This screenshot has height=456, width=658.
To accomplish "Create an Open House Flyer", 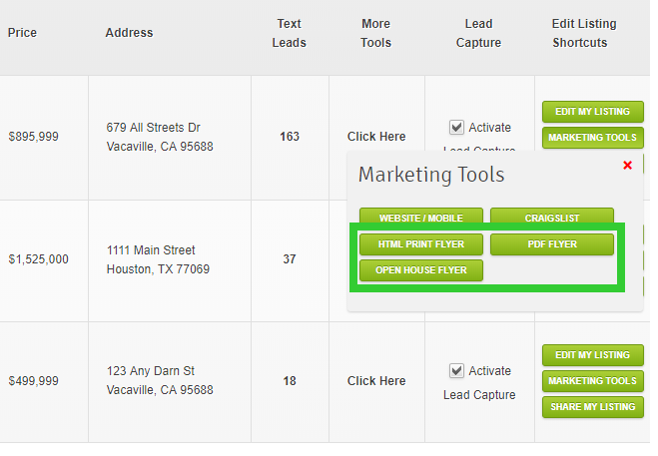I will click(x=421, y=270).
